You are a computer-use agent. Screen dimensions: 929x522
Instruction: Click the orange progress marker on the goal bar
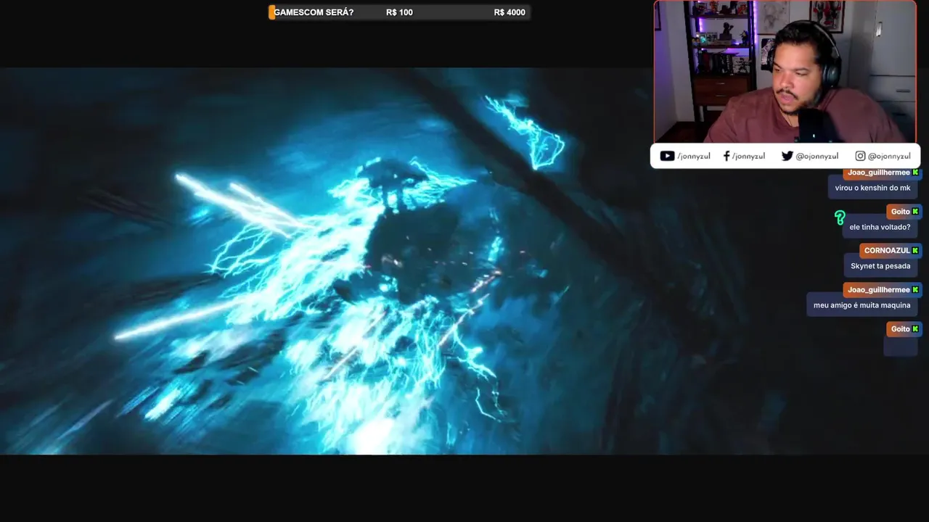272,12
